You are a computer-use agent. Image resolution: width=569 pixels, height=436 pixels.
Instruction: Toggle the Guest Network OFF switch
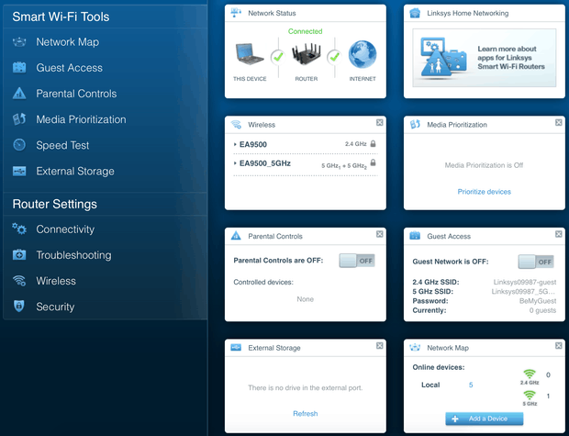536,262
